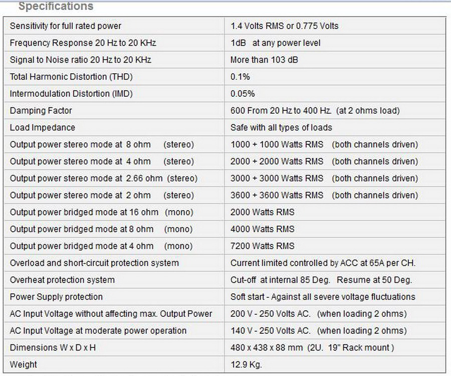This screenshot has width=451, height=376.
Task: Click the '12.9 Kg.' value
Action: click(x=246, y=365)
